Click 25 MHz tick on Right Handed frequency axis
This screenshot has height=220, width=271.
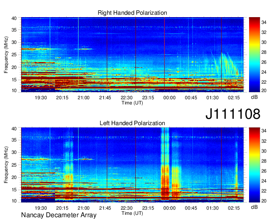click(x=14, y=55)
